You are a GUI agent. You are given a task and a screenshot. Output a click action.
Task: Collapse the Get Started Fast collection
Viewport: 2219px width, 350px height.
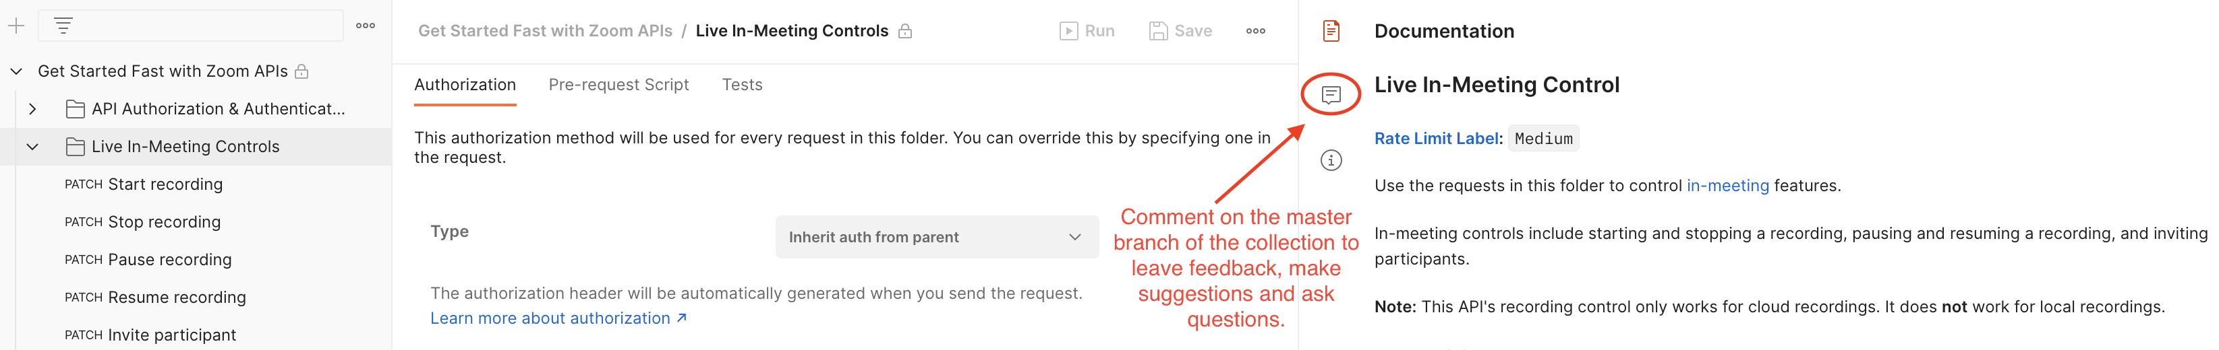(x=16, y=71)
